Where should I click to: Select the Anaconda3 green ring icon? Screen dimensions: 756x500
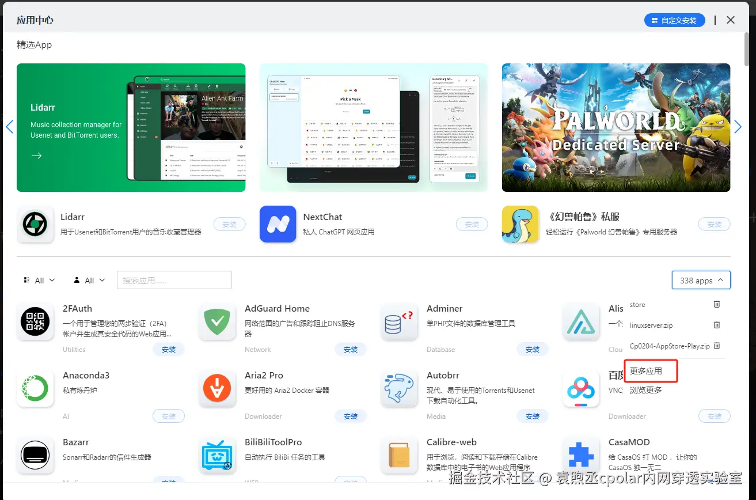(35, 388)
